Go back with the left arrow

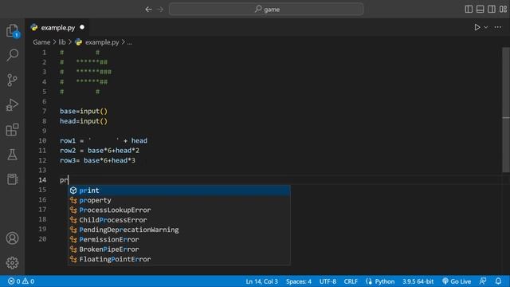149,10
